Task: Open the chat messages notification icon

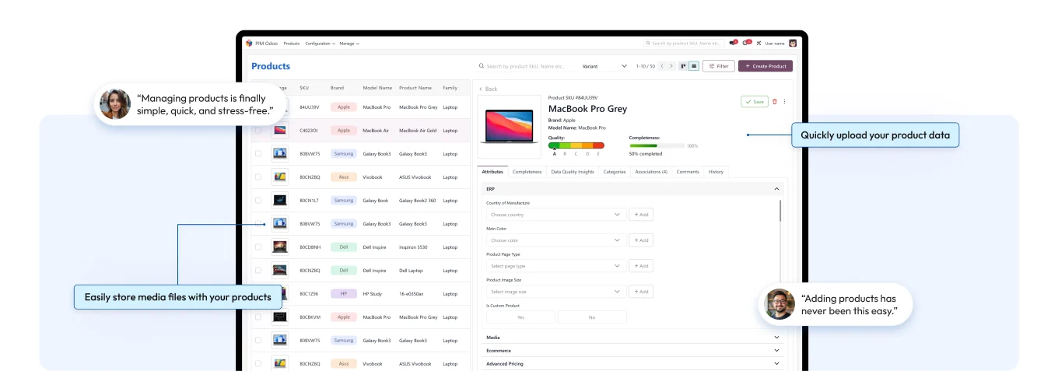Action: (732, 44)
